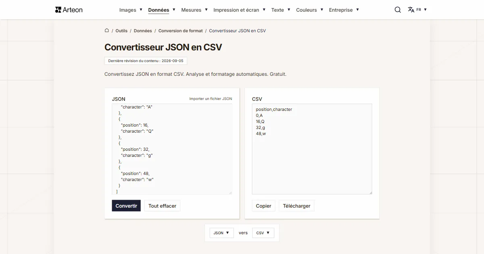Click the page title Convertisseur JSON en CSV
The height and width of the screenshot is (254, 484).
coord(163,47)
